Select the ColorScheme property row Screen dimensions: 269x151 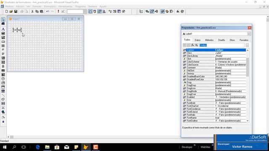214,62
